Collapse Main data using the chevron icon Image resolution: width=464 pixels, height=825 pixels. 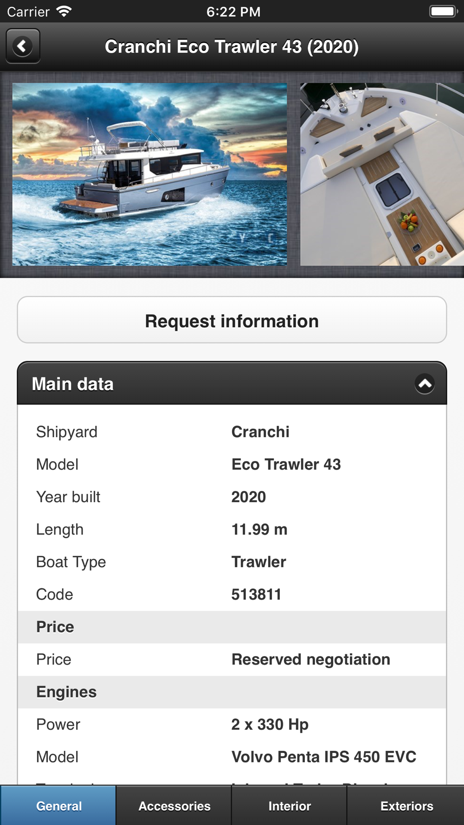click(425, 384)
